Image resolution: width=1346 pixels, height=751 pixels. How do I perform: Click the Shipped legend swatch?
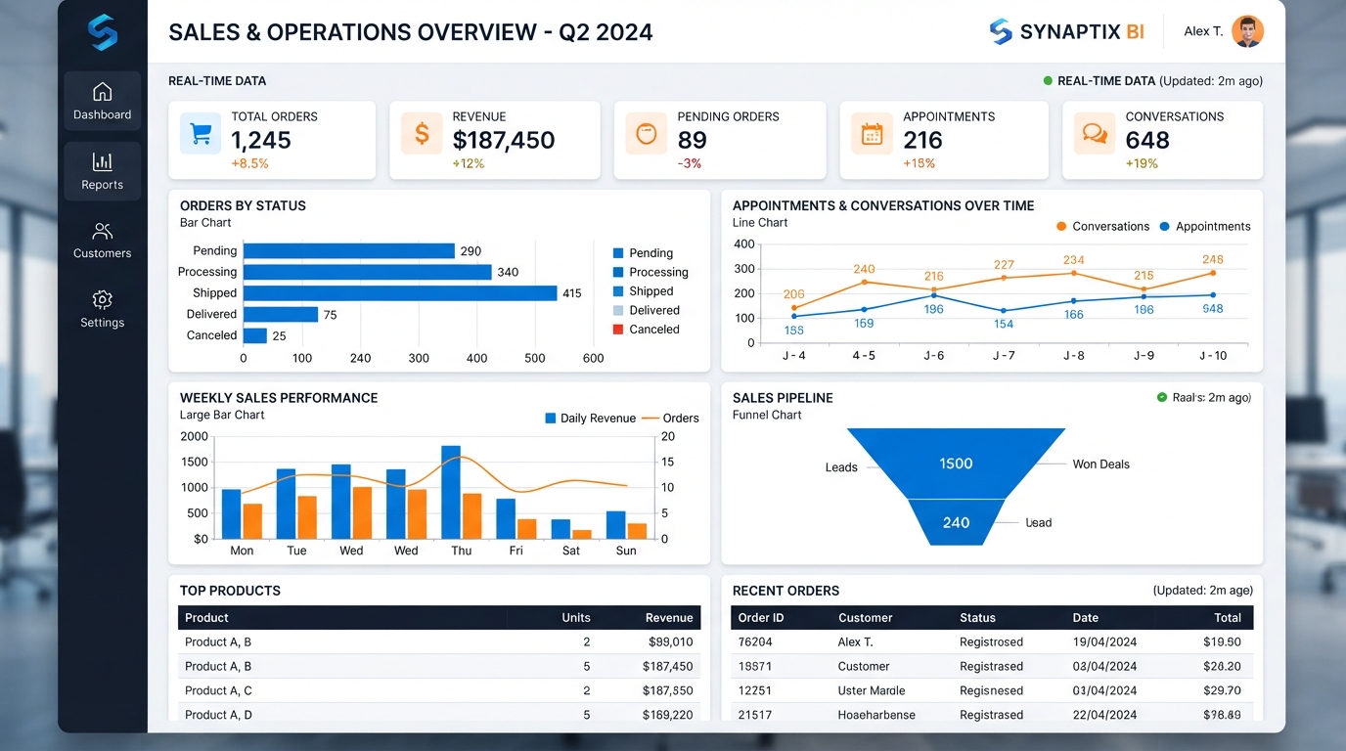[x=618, y=291]
